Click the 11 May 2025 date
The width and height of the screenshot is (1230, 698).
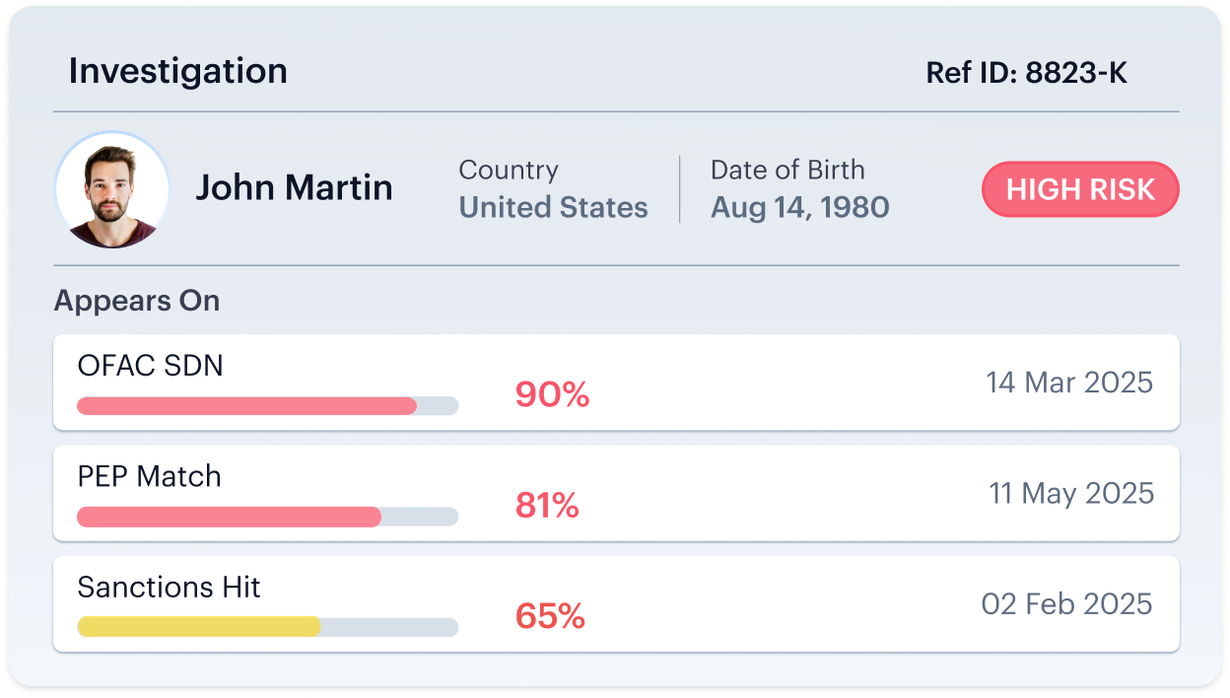[x=1071, y=493]
